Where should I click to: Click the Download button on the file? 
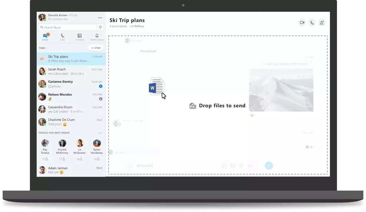(x=148, y=51)
